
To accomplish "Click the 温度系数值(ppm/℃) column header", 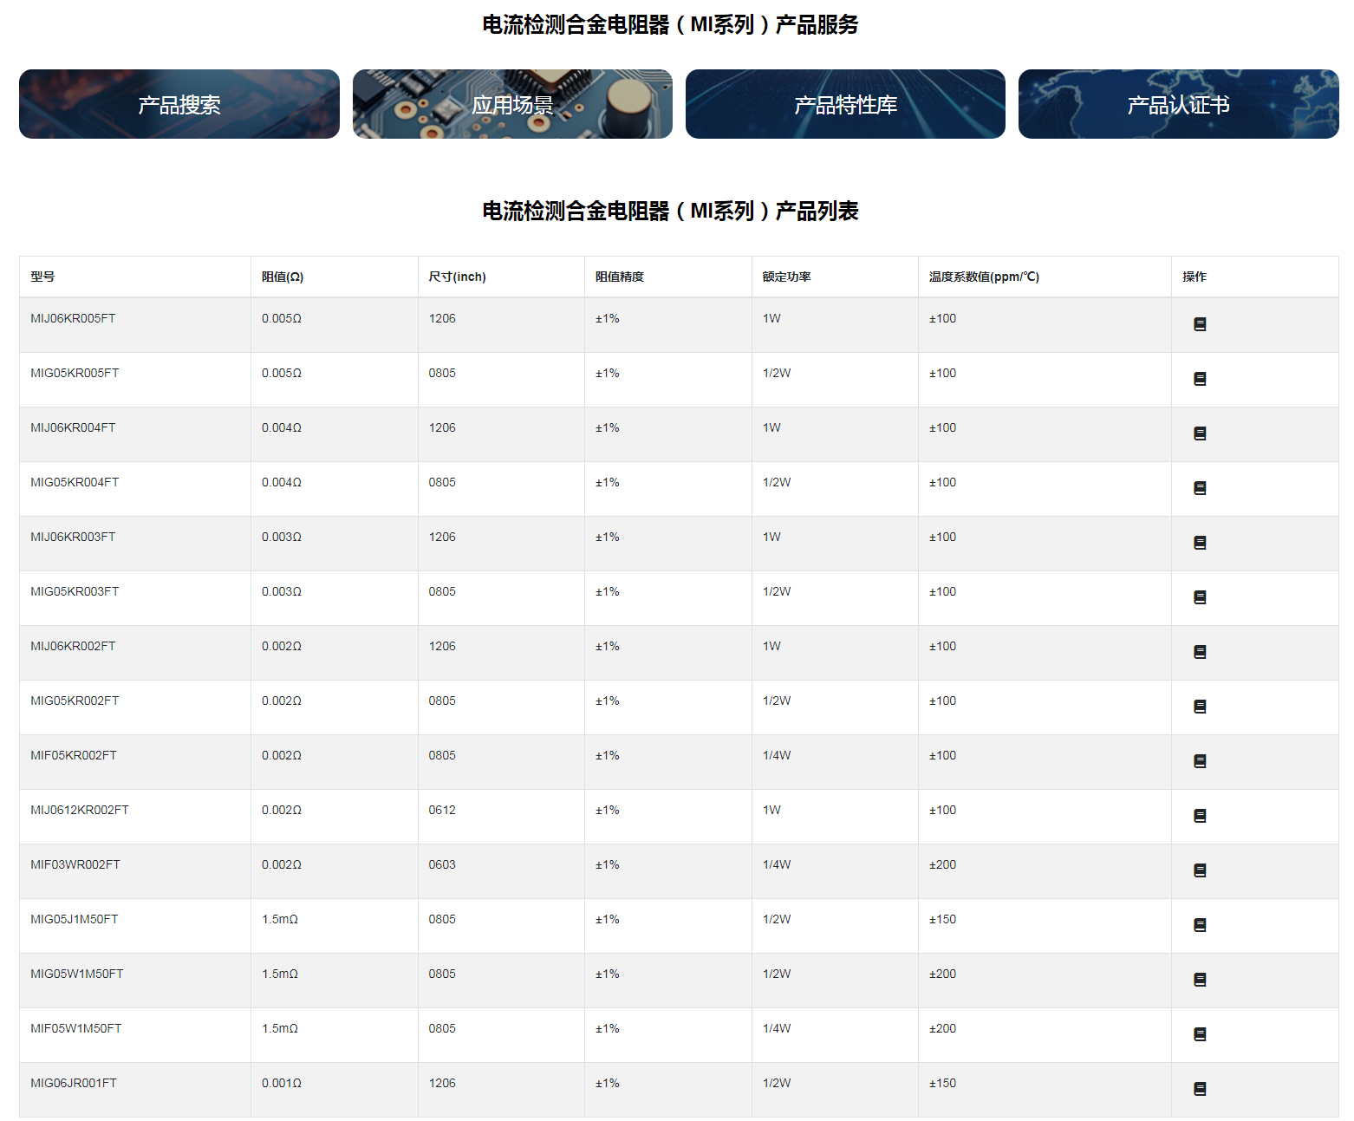I will [984, 277].
